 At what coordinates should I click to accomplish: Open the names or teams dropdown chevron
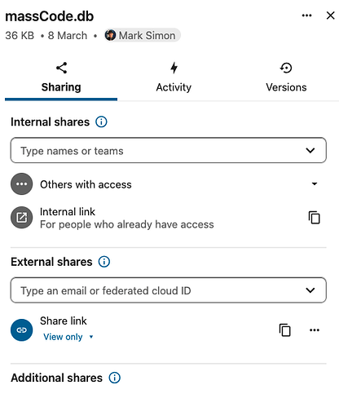pyautogui.click(x=310, y=150)
